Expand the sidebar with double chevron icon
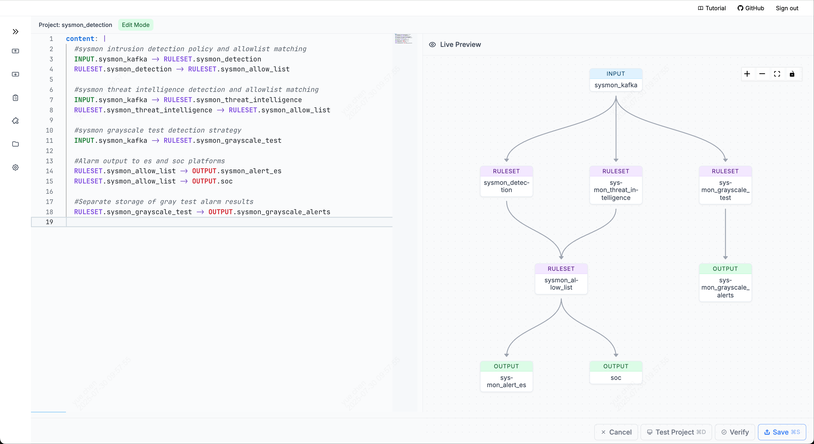The image size is (814, 444). 16,32
